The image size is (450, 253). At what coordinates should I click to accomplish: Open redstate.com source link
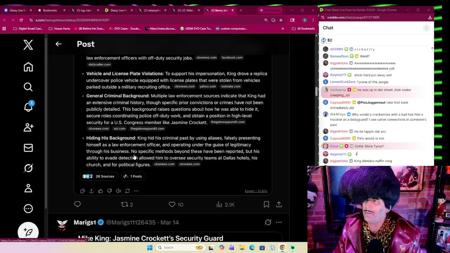(x=231, y=86)
